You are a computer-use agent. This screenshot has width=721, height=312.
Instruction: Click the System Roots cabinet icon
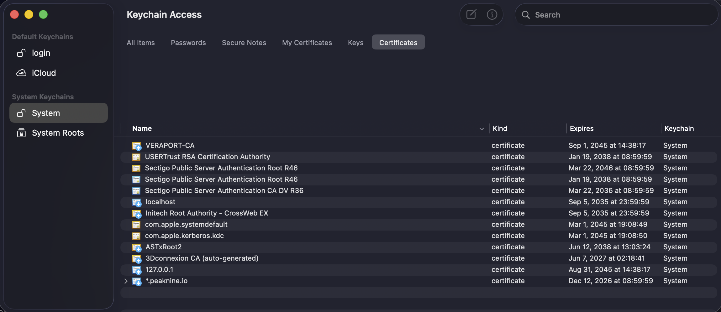[x=21, y=133]
